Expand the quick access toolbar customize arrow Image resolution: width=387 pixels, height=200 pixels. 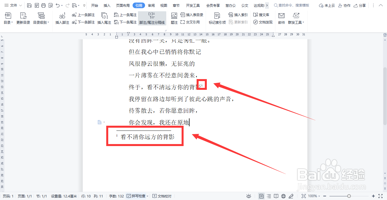(x=84, y=5)
